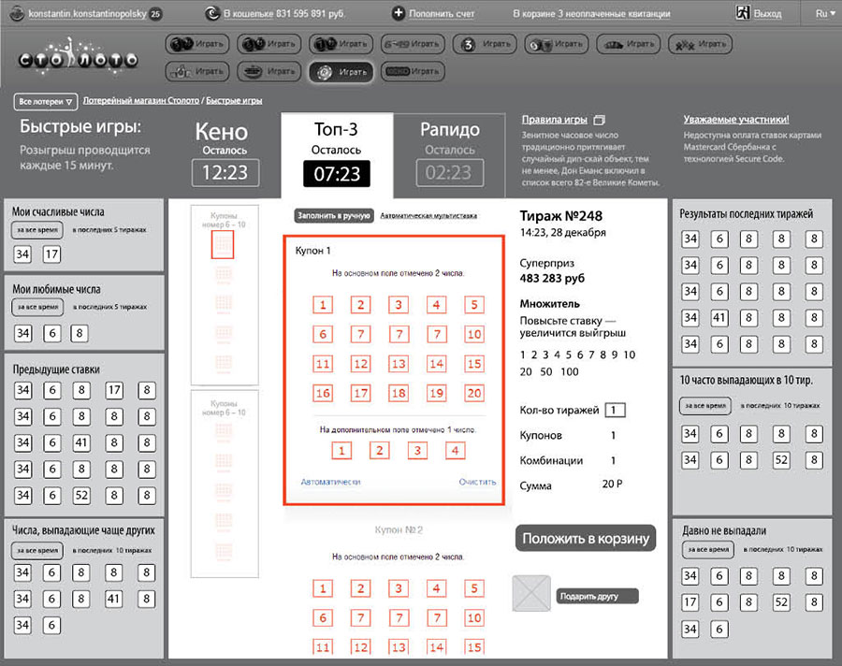Toggle за все время under Мои счастливые числа

[x=36, y=230]
